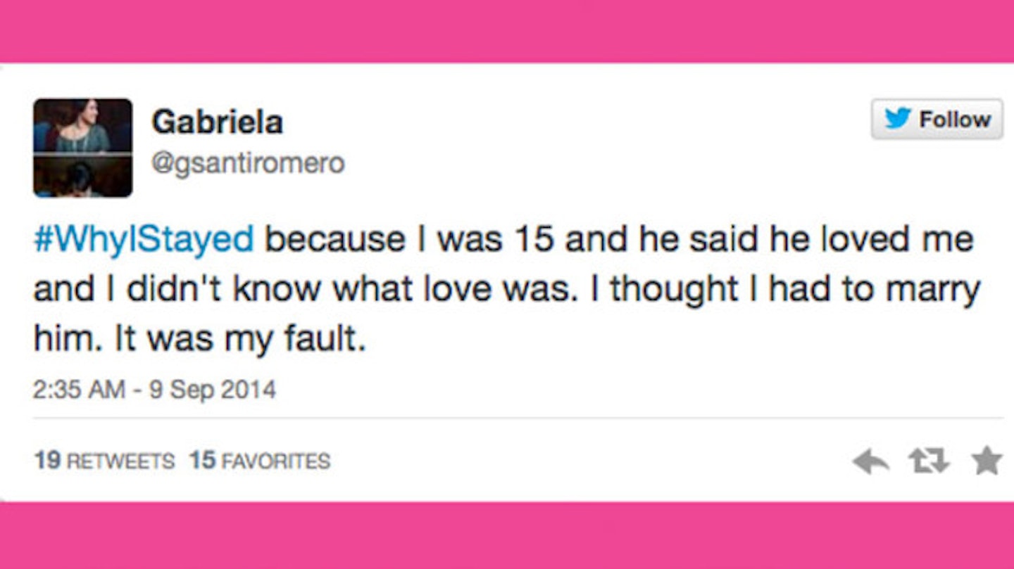
Task: Click the divider line above retweet counts
Action: tap(518, 418)
